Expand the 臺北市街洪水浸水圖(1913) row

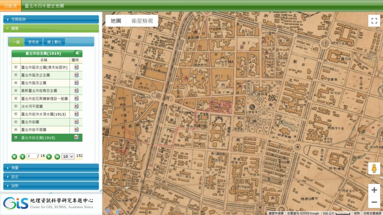(16, 114)
